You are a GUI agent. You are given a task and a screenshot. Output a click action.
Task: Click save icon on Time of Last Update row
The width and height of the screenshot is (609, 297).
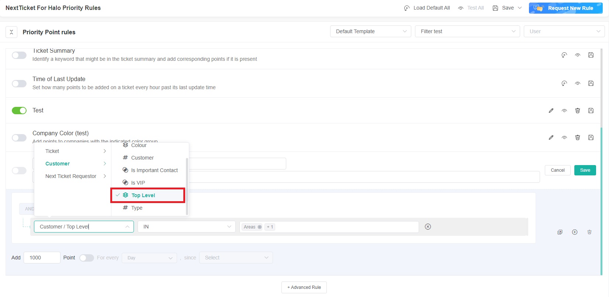click(x=591, y=83)
